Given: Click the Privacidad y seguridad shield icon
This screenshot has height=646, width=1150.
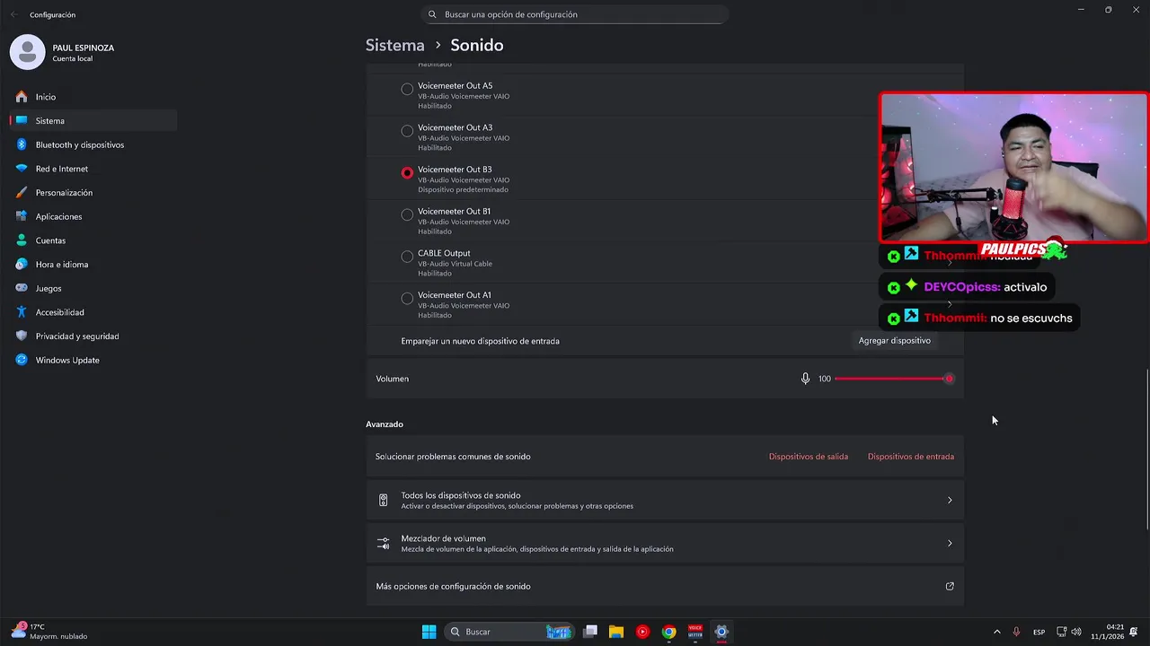Looking at the screenshot, I should [x=22, y=336].
